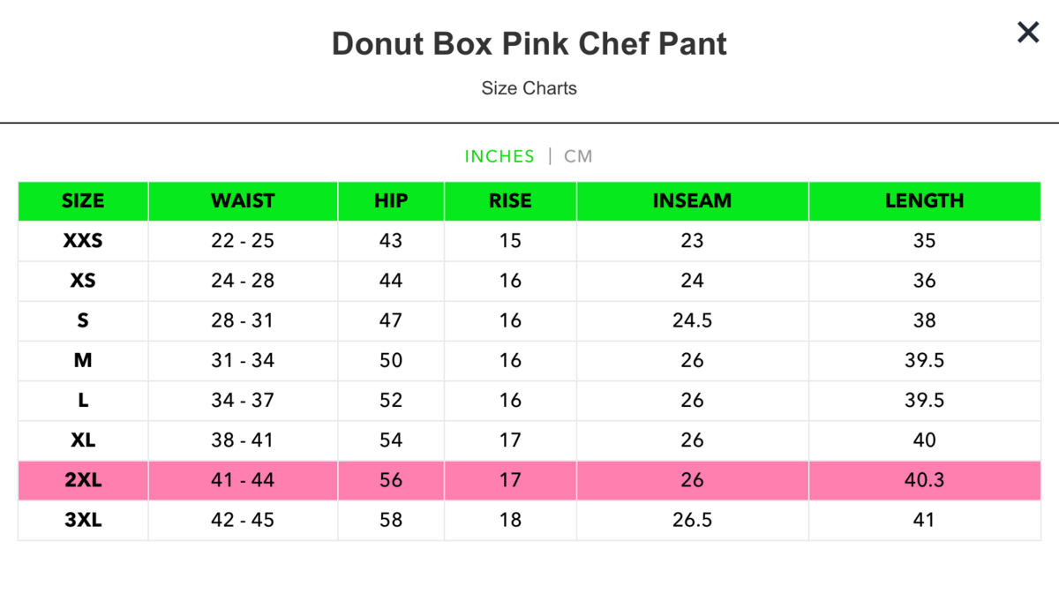This screenshot has width=1059, height=609.
Task: Select the INCHES unit option
Action: (x=499, y=156)
